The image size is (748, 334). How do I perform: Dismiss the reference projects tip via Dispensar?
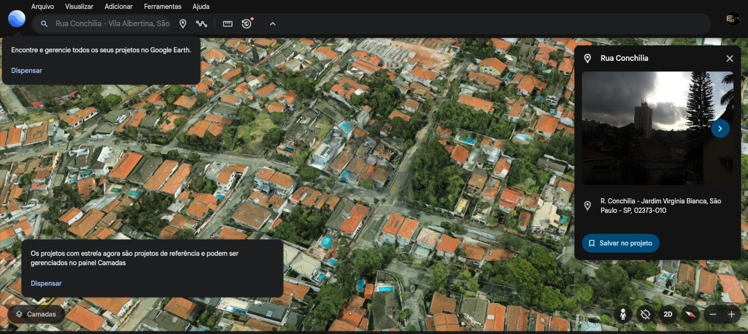[x=46, y=283]
